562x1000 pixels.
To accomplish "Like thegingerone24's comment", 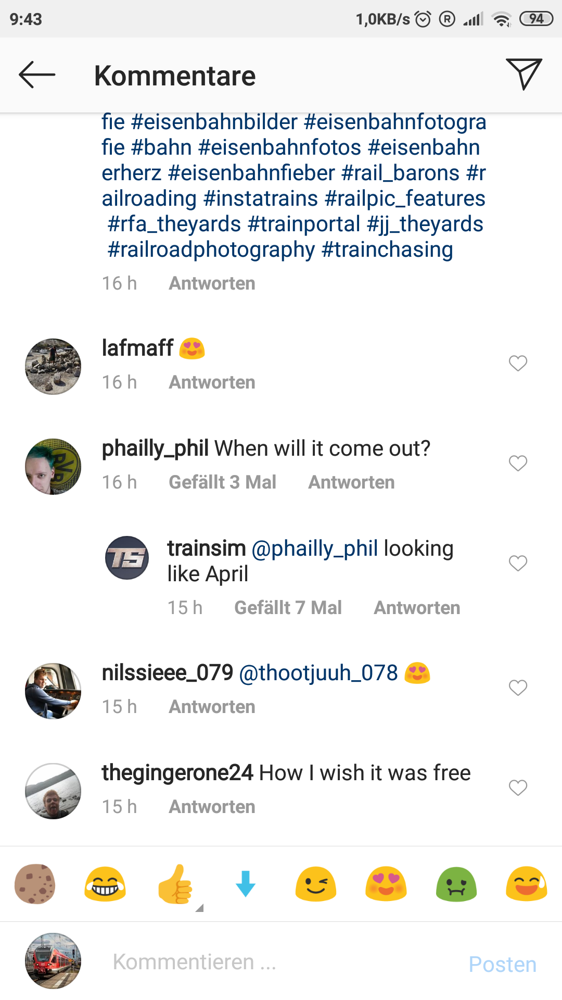I will (x=518, y=787).
